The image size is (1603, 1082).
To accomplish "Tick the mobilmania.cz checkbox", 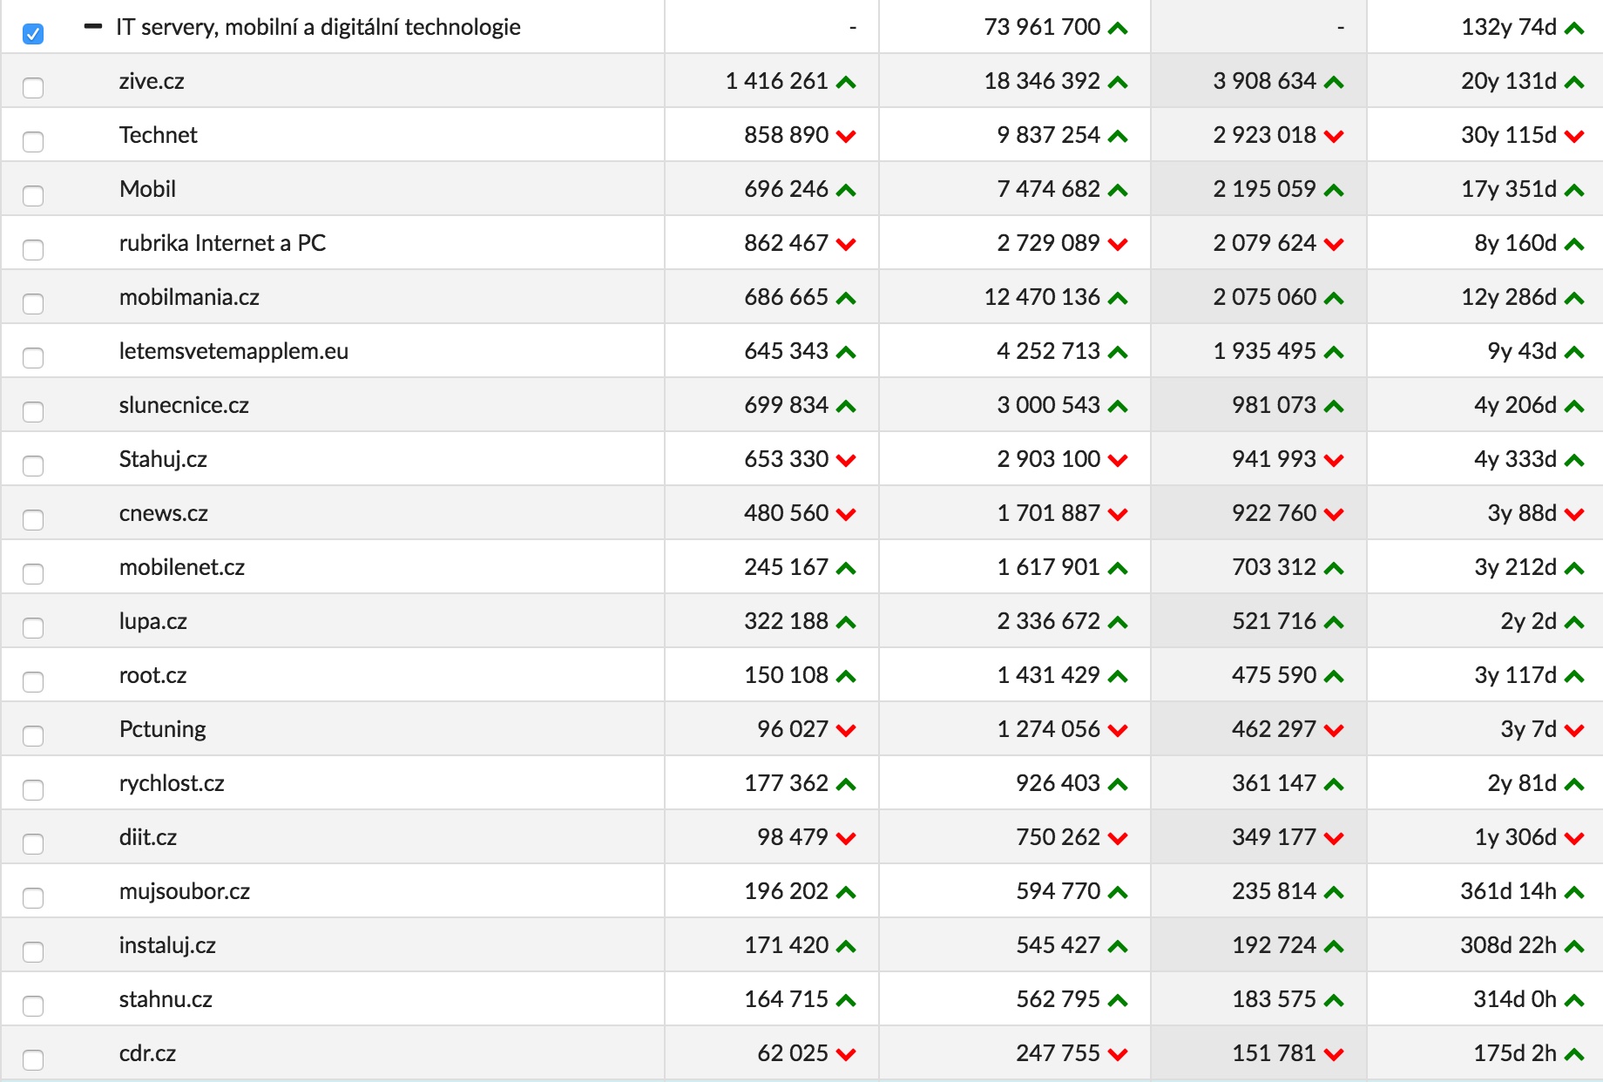I will [x=33, y=304].
